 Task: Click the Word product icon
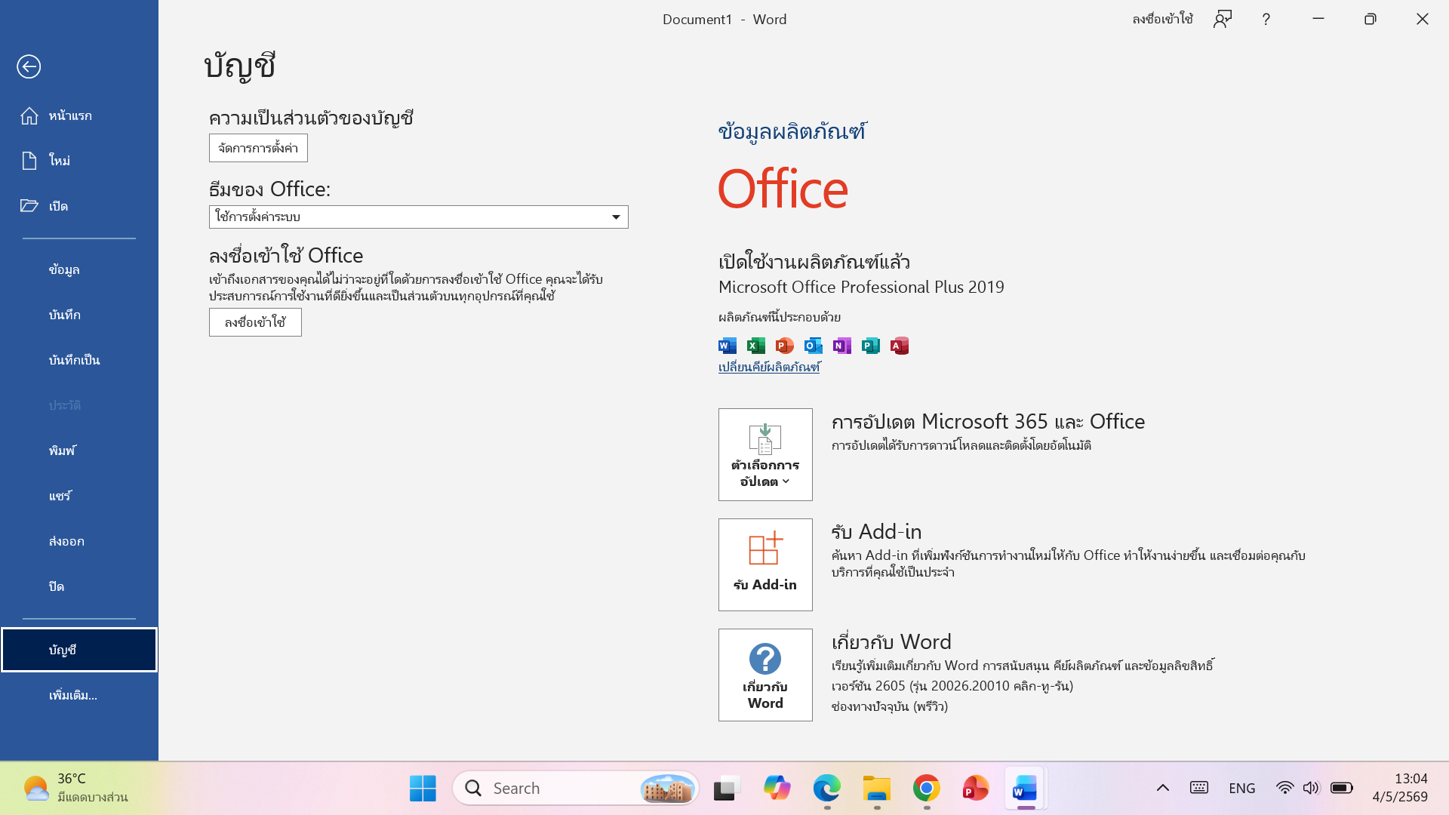(x=727, y=346)
